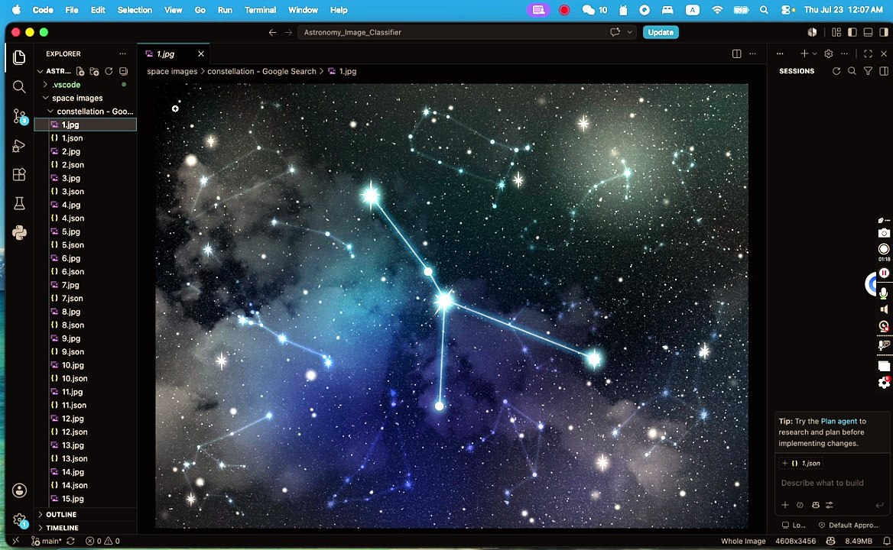Click the 1.json attached context chip

coord(802,464)
